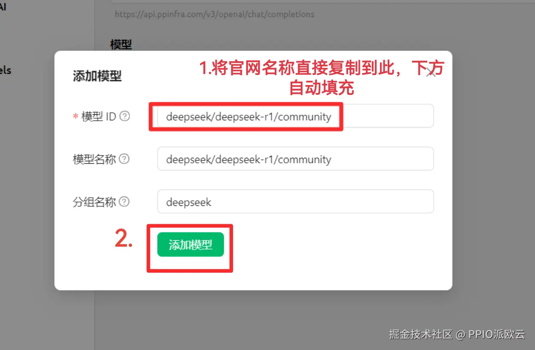Select the sidebar item ending in "els"

tap(6, 70)
